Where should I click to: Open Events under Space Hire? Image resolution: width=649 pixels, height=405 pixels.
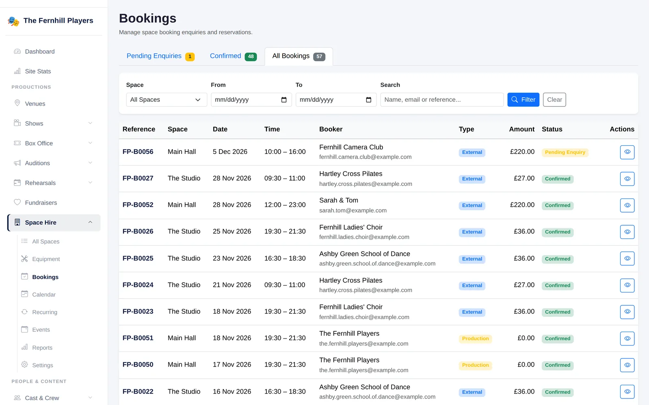(x=59, y=330)
